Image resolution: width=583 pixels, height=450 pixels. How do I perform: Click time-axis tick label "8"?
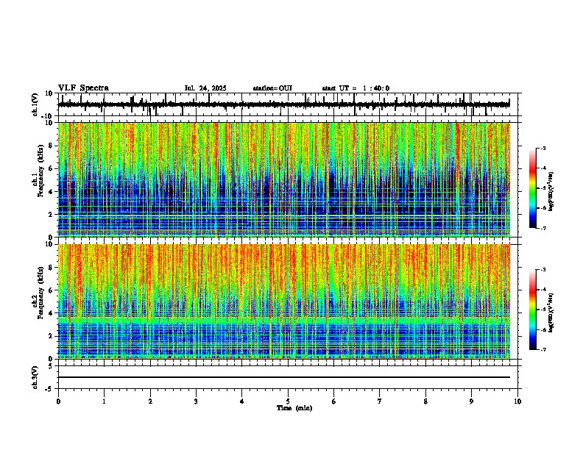pos(425,401)
